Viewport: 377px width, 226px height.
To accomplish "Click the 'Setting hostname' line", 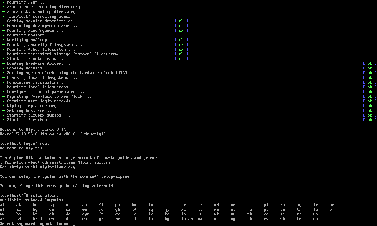I will [28, 111].
